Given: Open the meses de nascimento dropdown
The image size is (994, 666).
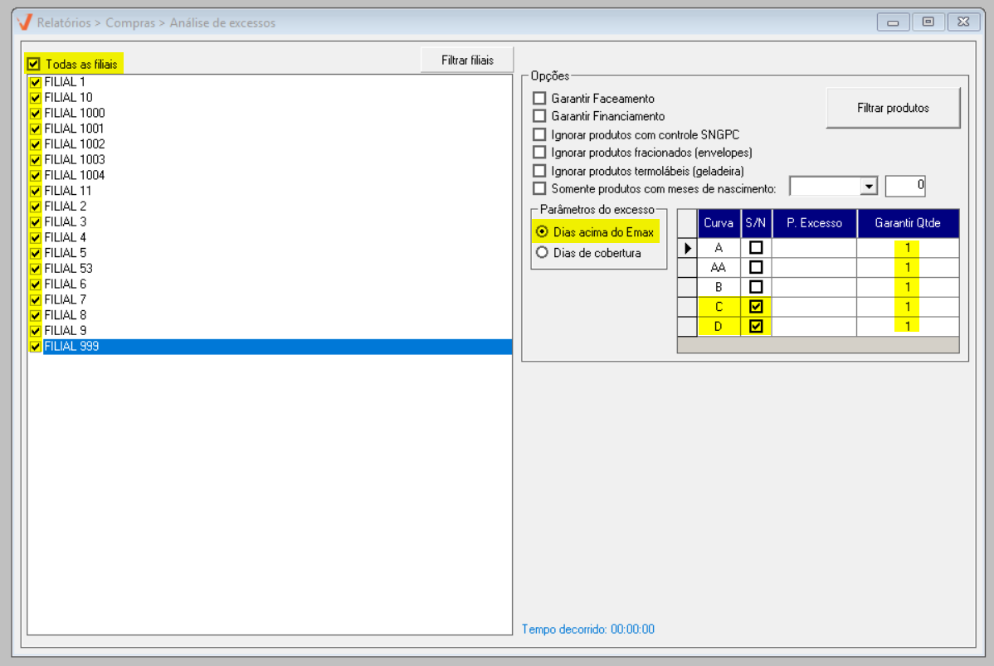Looking at the screenshot, I should (868, 187).
